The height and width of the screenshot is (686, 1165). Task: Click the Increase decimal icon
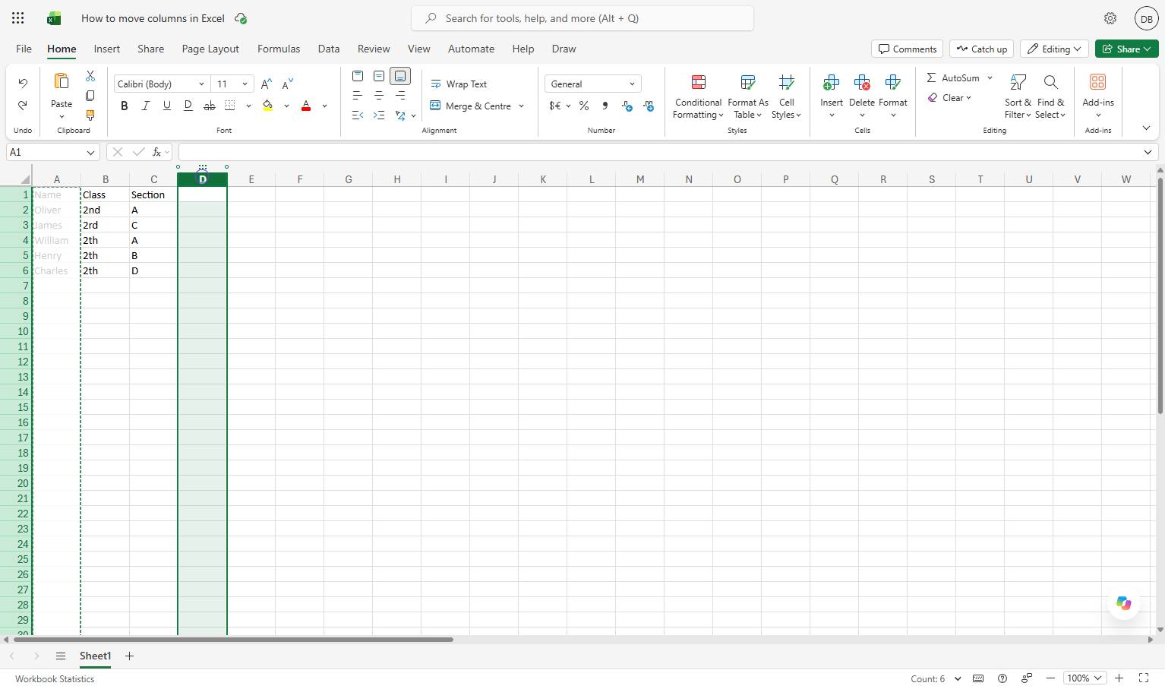(x=627, y=106)
